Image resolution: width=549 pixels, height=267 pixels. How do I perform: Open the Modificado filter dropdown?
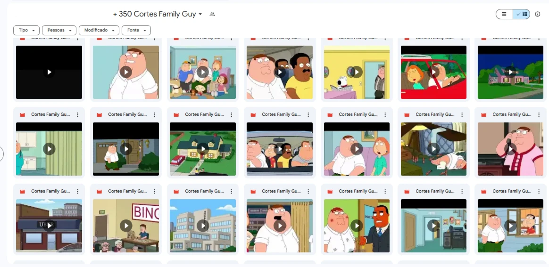pyautogui.click(x=99, y=31)
